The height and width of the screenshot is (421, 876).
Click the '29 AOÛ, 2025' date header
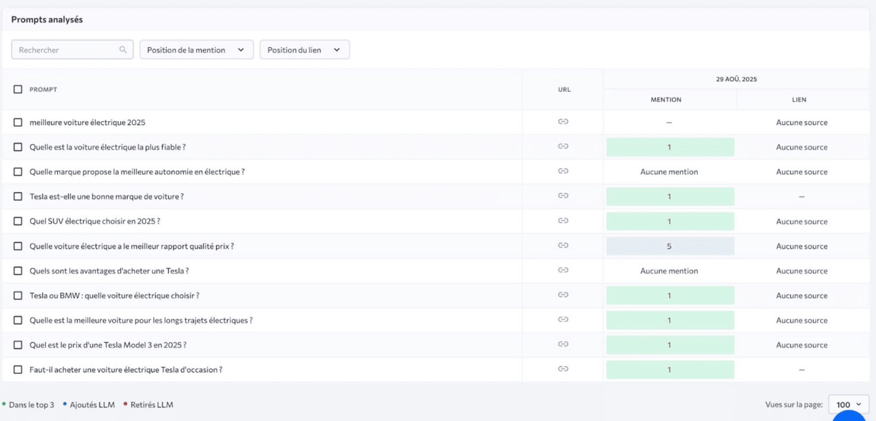point(736,79)
